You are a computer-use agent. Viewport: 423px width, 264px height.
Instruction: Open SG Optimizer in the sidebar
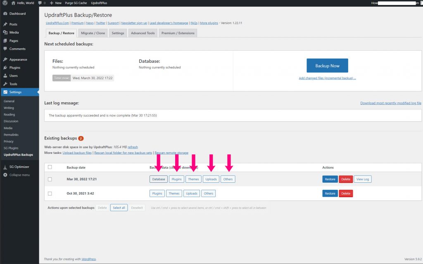(x=19, y=167)
